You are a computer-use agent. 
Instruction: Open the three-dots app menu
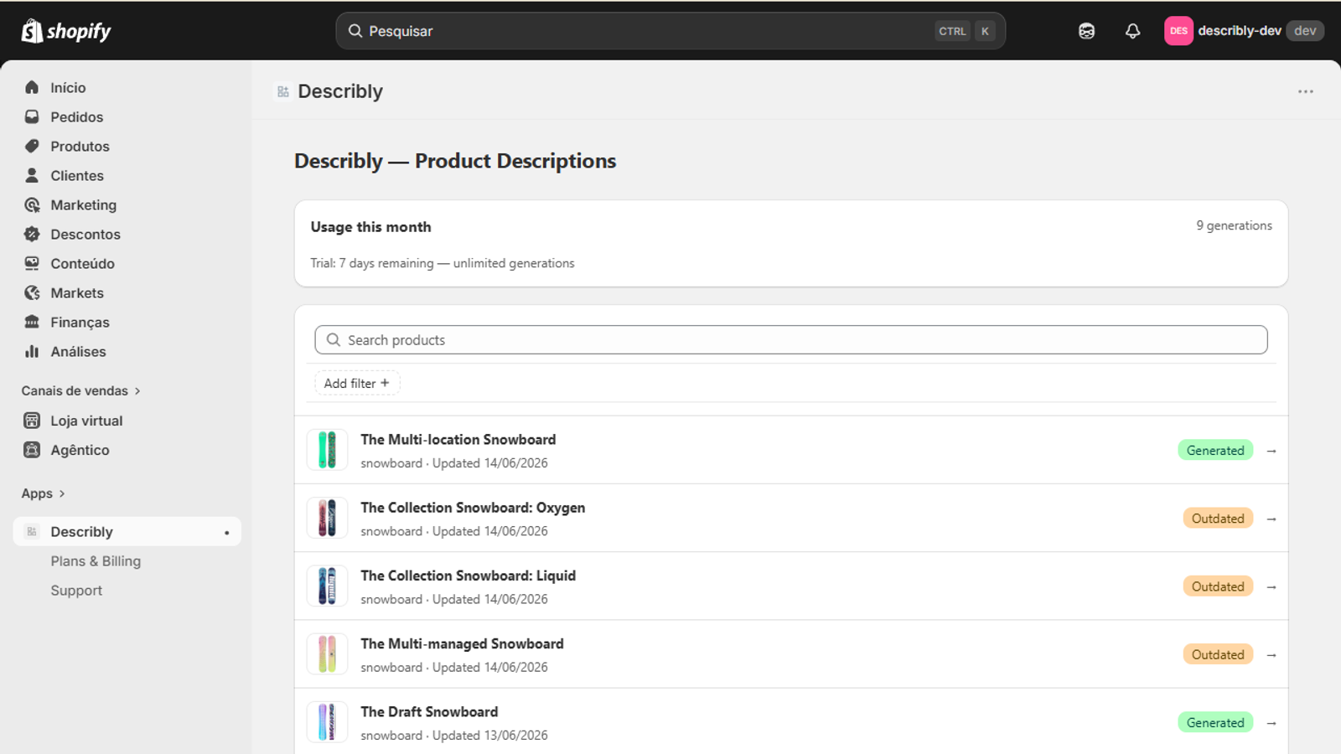pos(1305,91)
